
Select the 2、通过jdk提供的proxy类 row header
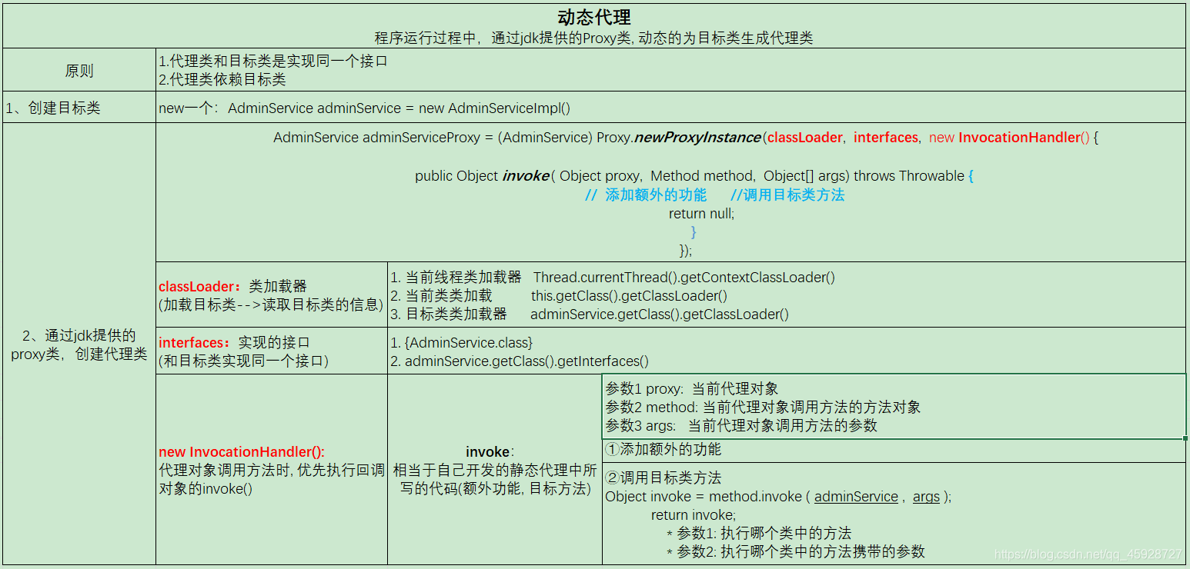pyautogui.click(x=79, y=350)
